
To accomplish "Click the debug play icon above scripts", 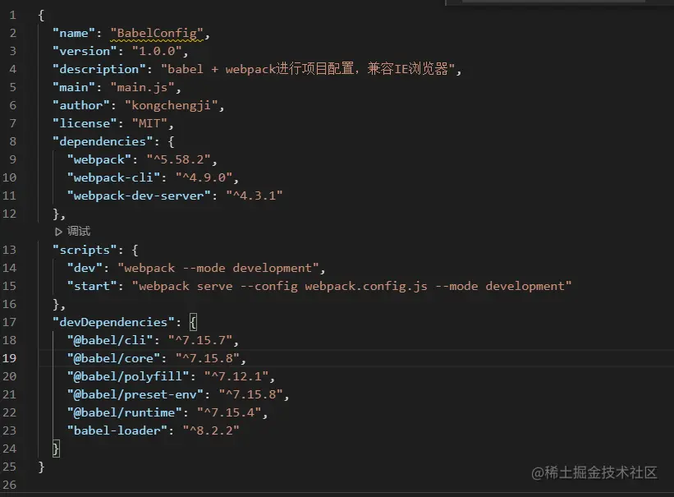I will click(58, 232).
